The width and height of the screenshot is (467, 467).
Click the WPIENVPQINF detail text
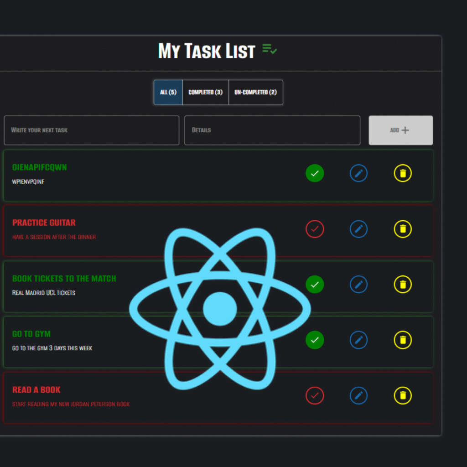28,182
